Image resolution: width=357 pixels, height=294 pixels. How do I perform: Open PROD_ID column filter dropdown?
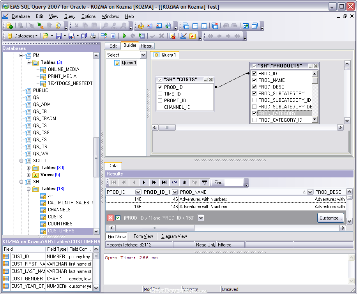click(138, 192)
